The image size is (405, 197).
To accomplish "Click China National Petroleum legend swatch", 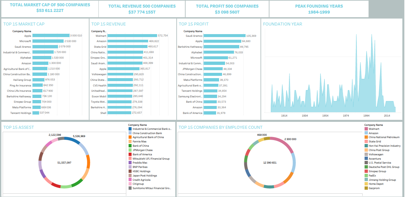I will click(x=366, y=137).
